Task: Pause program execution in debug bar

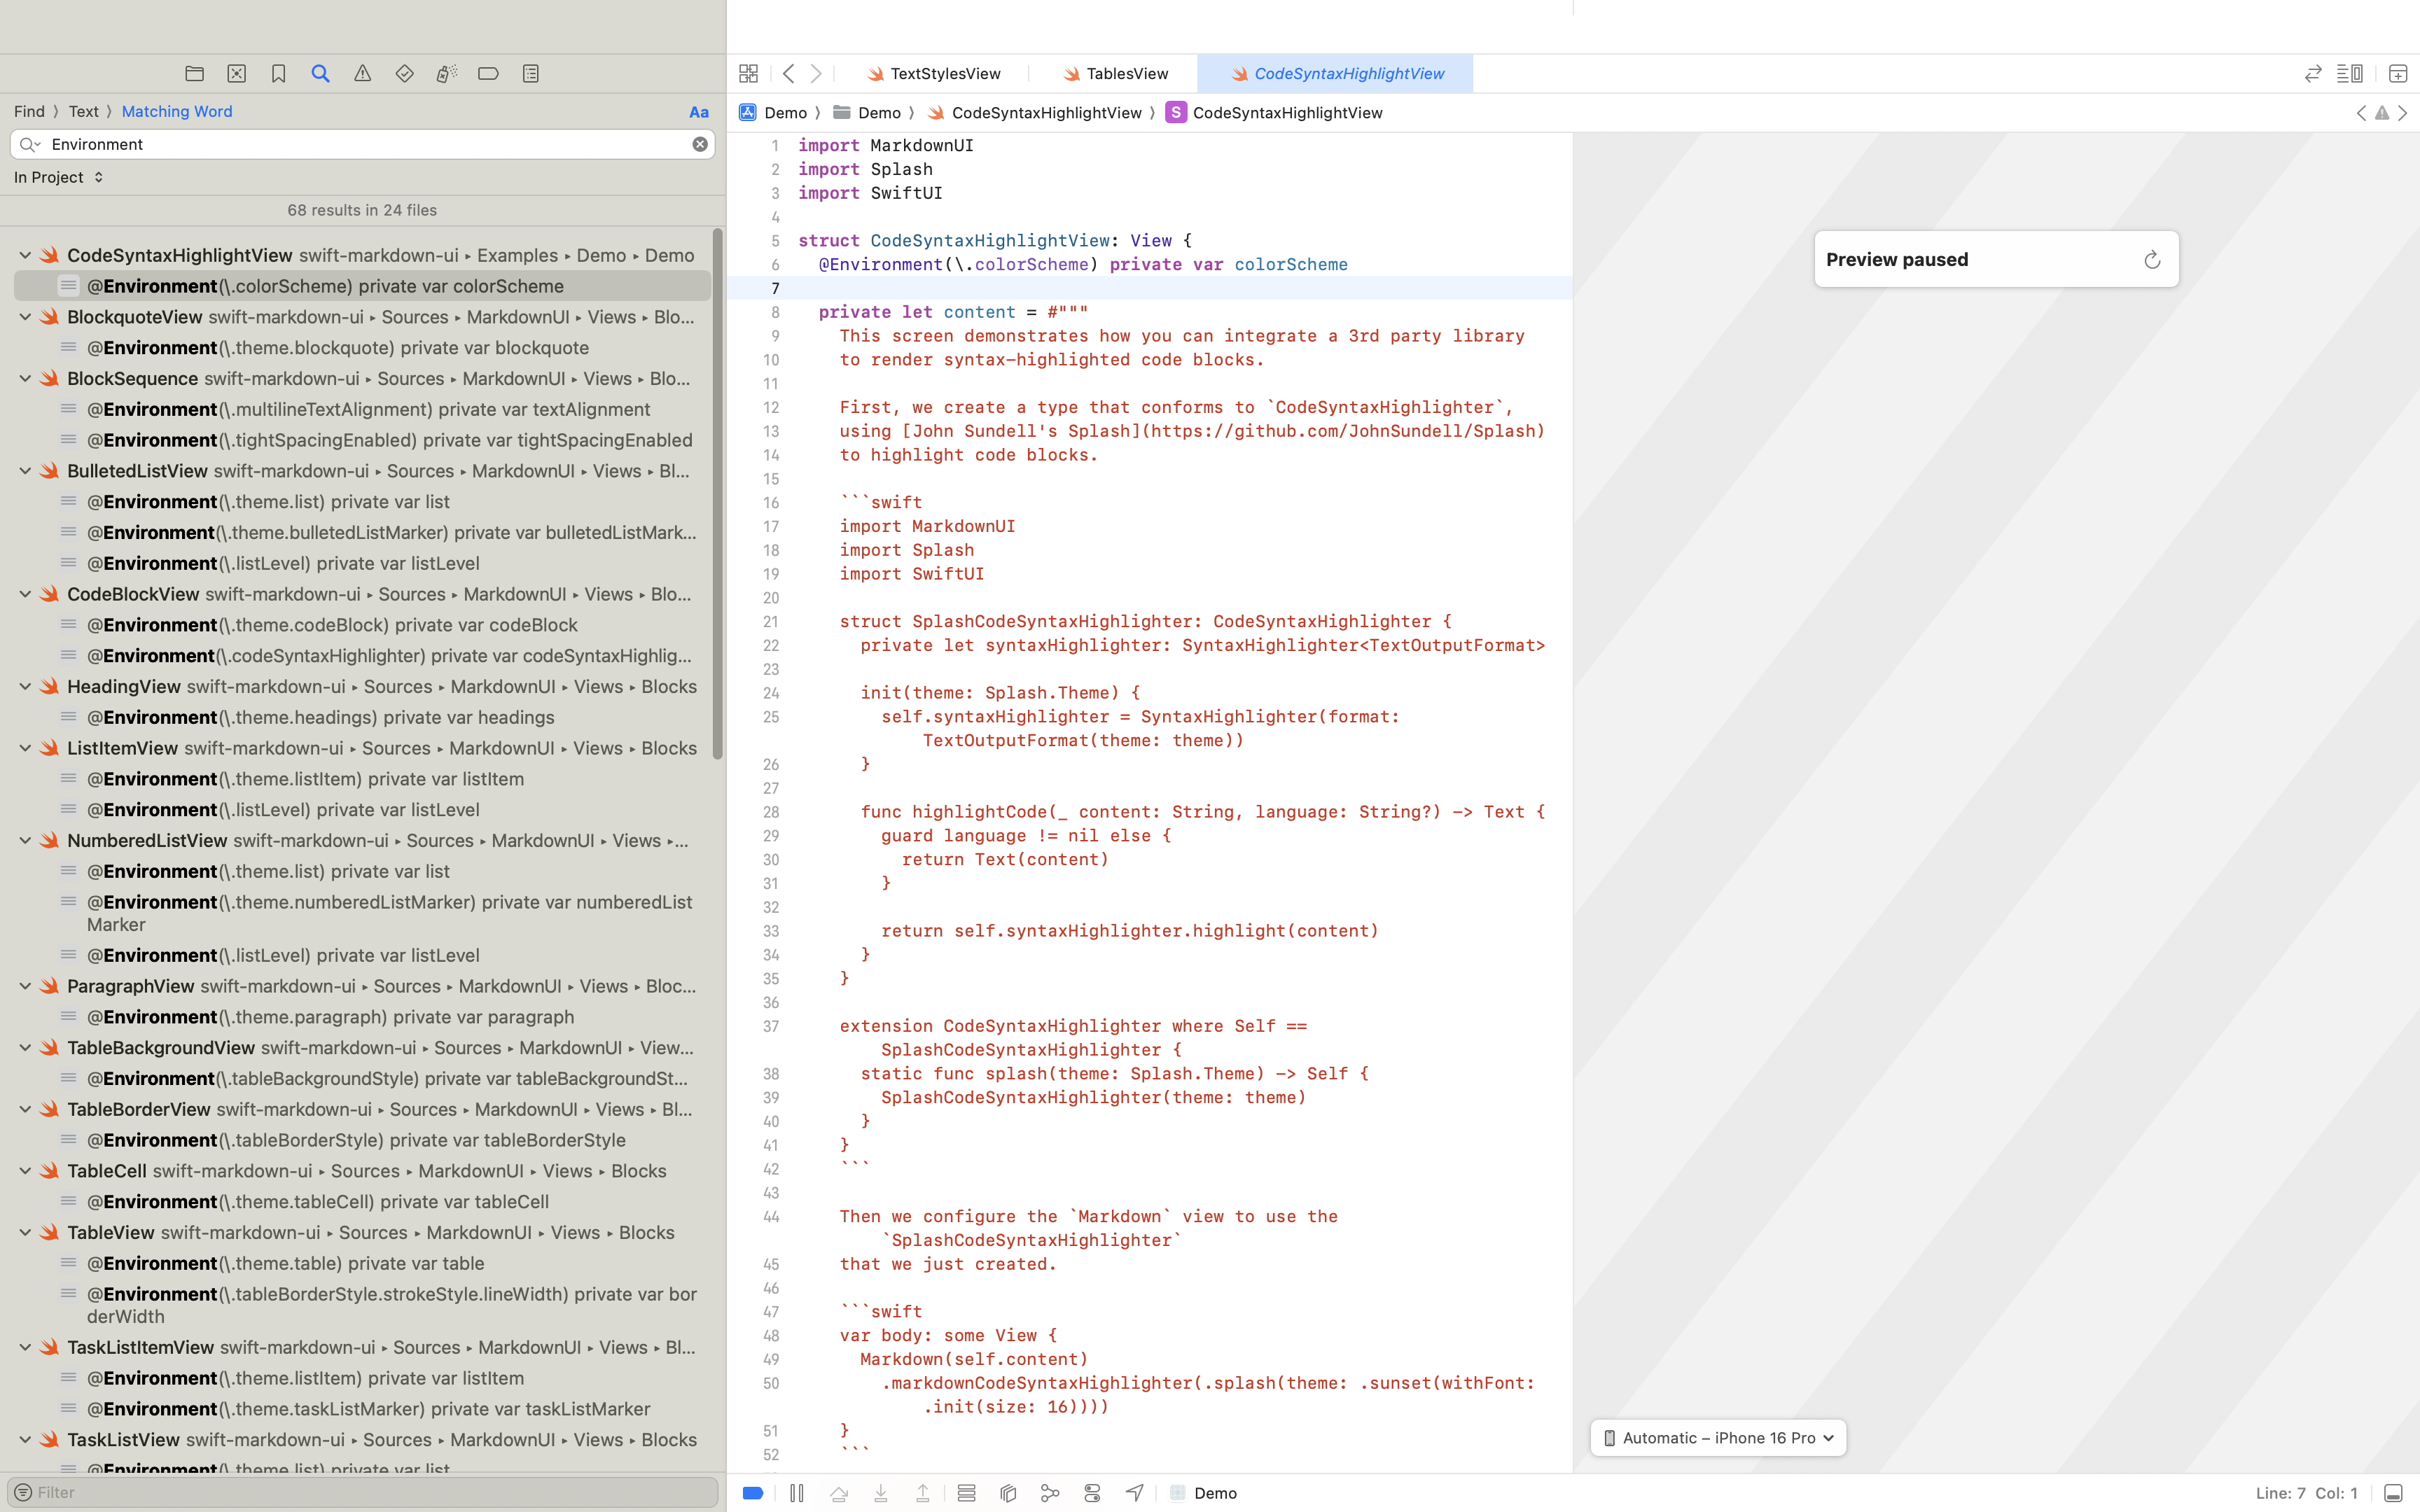Action: click(x=796, y=1493)
